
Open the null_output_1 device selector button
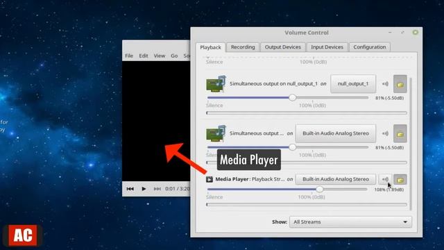click(353, 84)
